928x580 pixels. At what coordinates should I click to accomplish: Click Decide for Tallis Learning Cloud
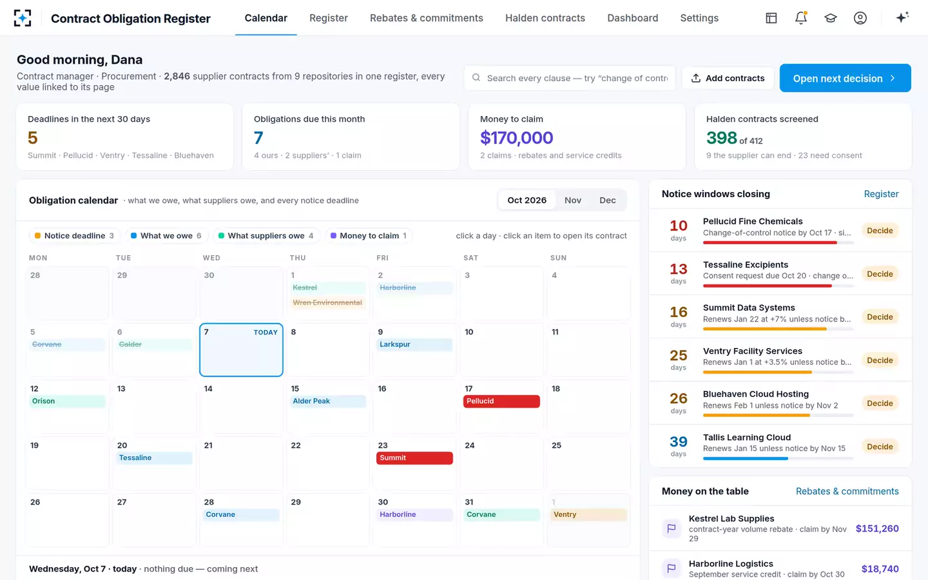(x=880, y=447)
